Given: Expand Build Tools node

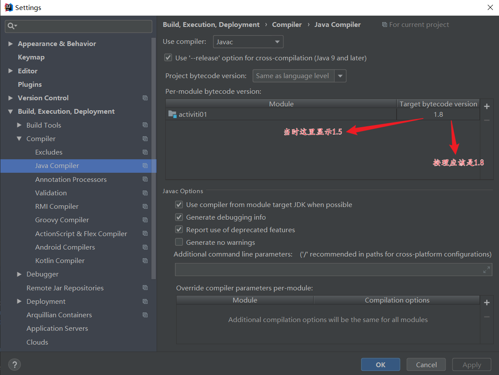Looking at the screenshot, I should pos(19,125).
